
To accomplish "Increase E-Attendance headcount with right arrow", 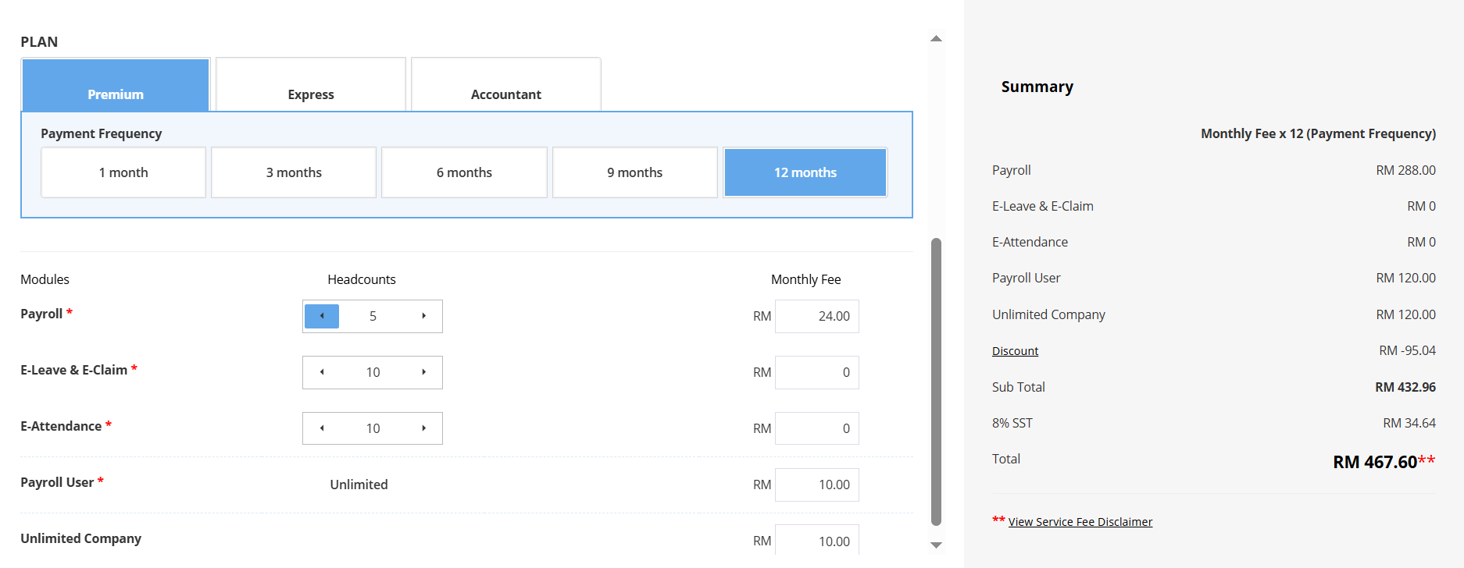I will tap(423, 428).
